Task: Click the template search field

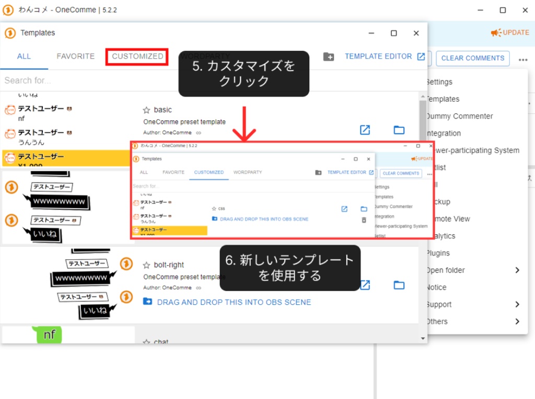Action: (x=78, y=80)
